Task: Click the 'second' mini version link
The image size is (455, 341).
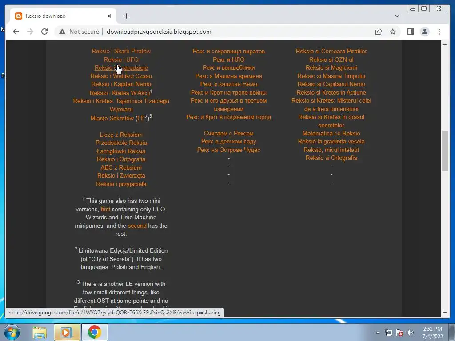Action: pyautogui.click(x=137, y=226)
